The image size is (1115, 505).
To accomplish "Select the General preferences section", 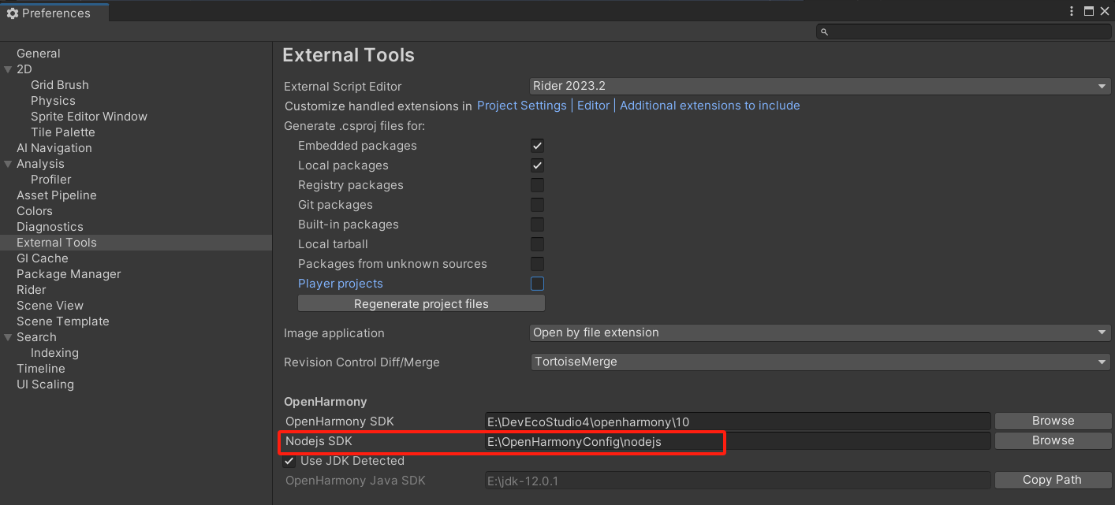I will pyautogui.click(x=39, y=54).
